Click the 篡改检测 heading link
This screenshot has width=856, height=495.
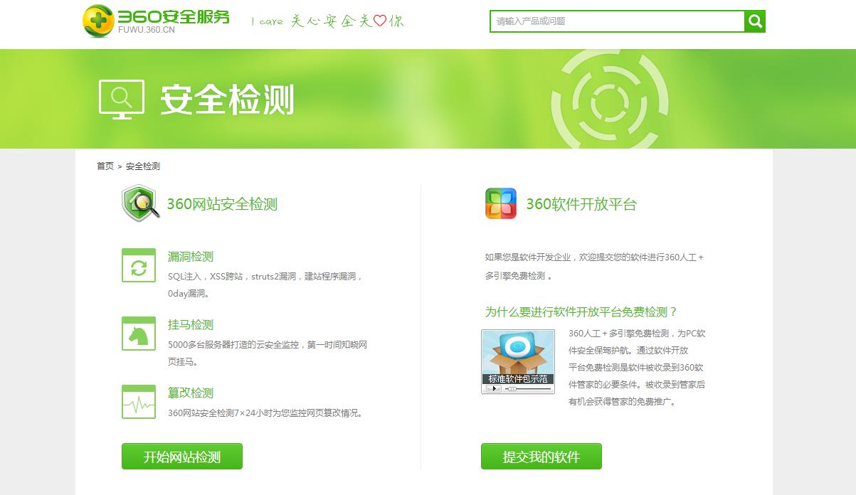(x=191, y=393)
